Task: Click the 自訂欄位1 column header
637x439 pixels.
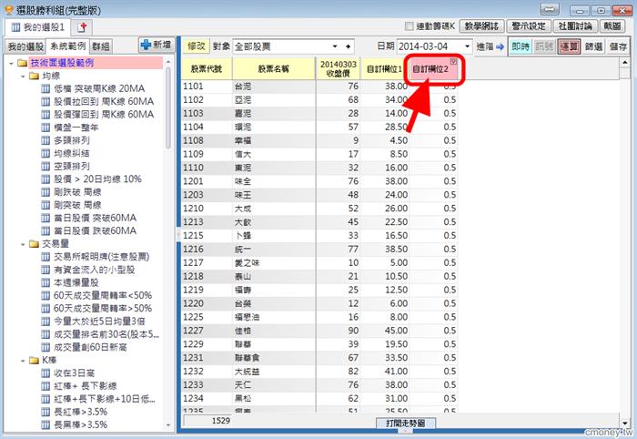Action: (384, 68)
